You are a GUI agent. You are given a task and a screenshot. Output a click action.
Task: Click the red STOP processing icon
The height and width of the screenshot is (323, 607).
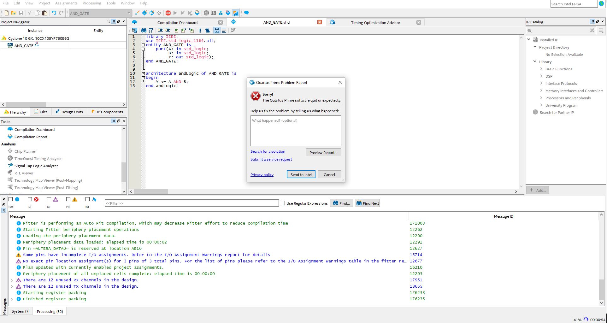click(x=168, y=13)
